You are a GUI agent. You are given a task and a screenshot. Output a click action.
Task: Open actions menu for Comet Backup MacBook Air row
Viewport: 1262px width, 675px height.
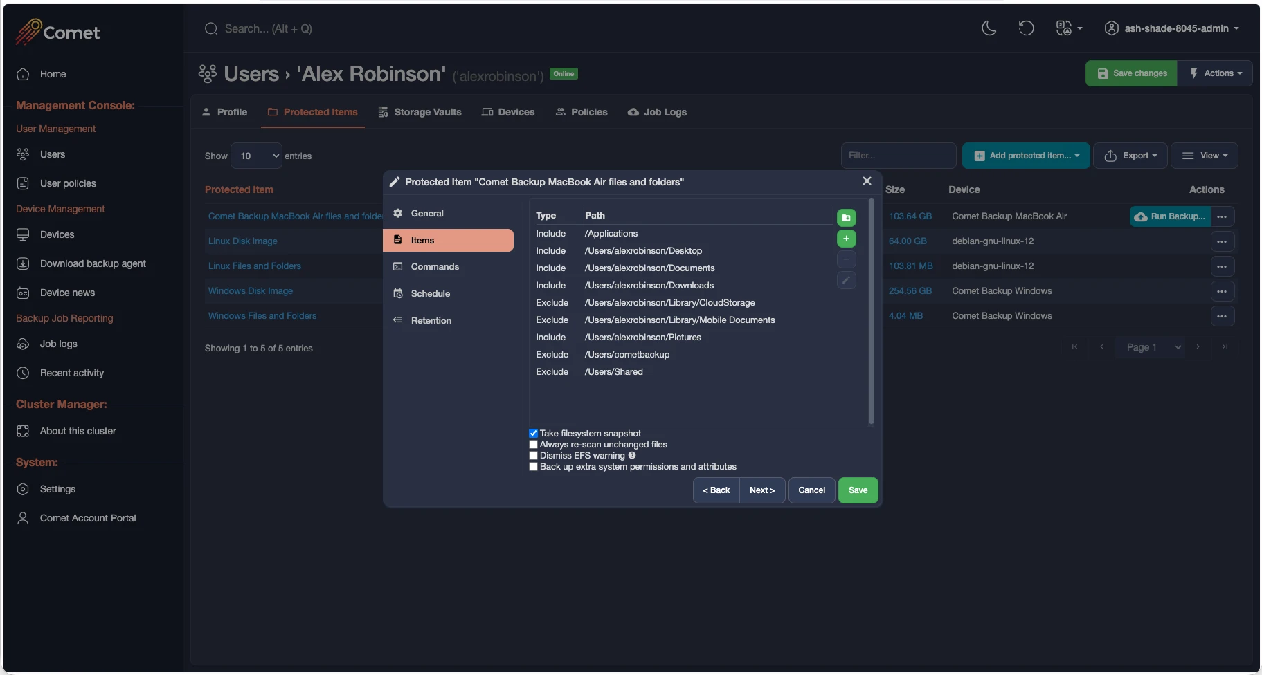coord(1222,216)
